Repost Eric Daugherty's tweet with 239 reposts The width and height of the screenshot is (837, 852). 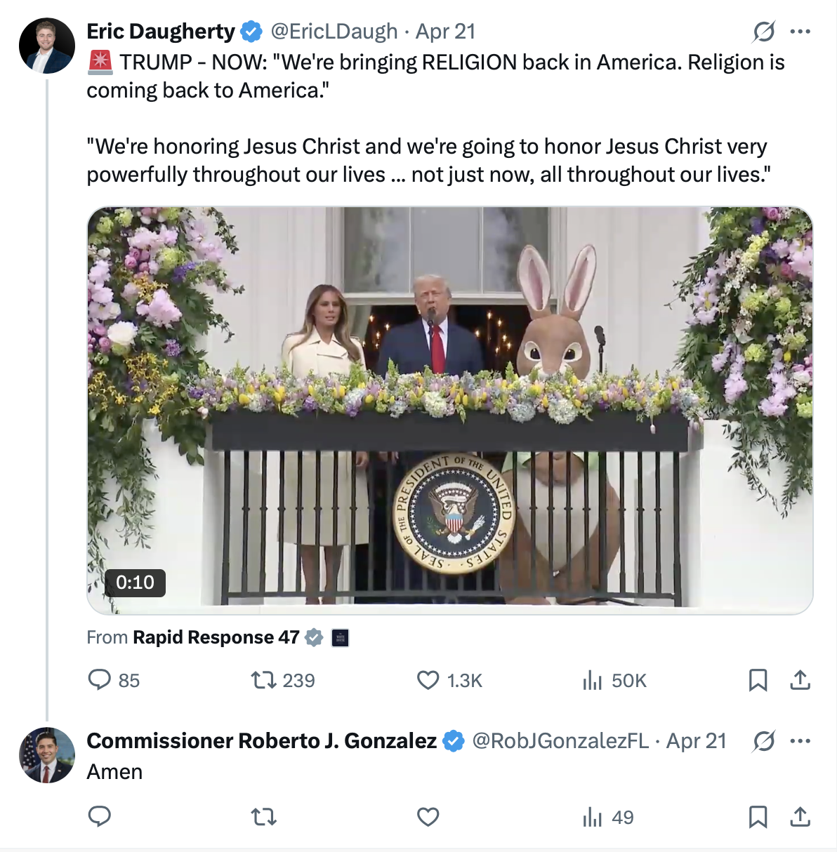(283, 680)
